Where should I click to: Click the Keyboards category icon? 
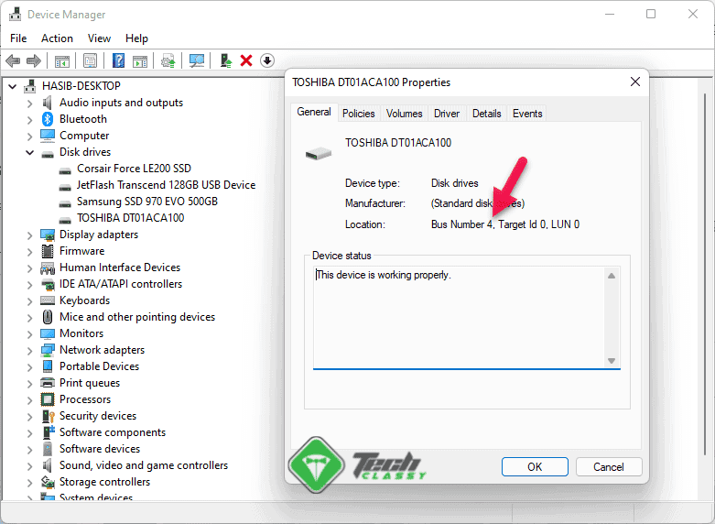48,300
